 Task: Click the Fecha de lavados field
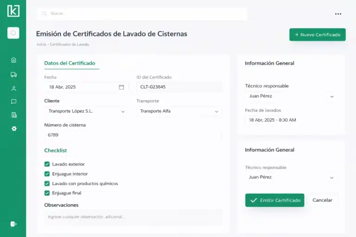(291, 120)
